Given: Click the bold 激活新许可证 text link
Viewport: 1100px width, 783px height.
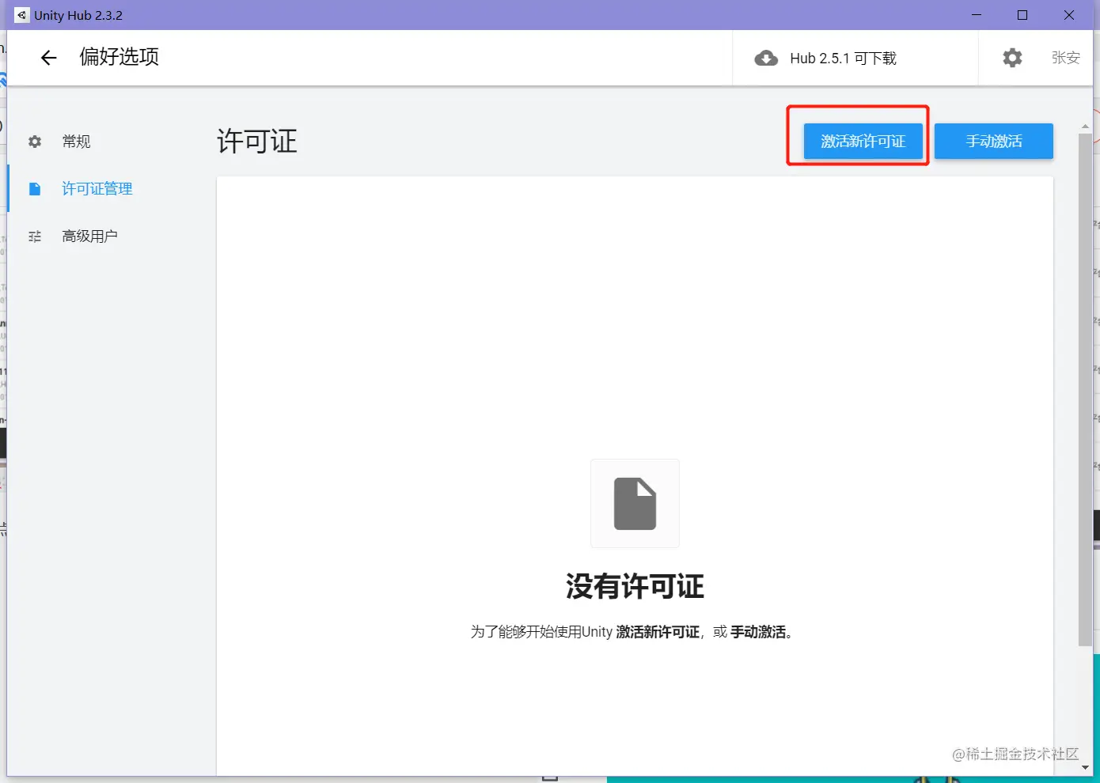Looking at the screenshot, I should [x=658, y=632].
